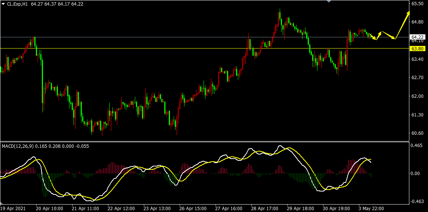428x212 pixels.
Task: Click the 19 Apr 2021 date label
Action: tap(13, 208)
